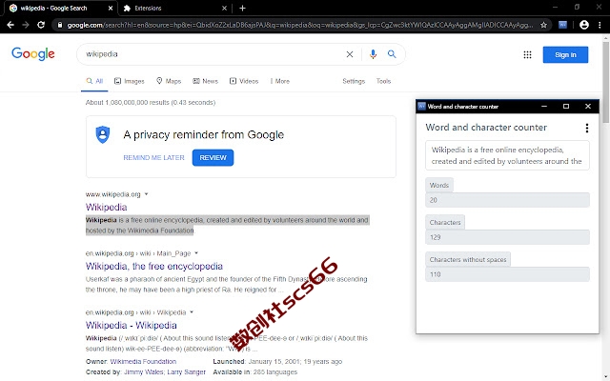This screenshot has width=610, height=381.
Task: Click the counter's text input area
Action: (507, 155)
